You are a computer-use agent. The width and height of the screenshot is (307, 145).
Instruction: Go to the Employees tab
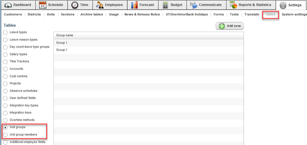110,5
